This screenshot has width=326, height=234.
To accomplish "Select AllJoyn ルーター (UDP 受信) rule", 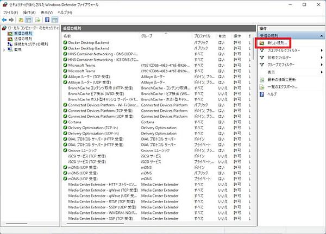I will 90,83.
